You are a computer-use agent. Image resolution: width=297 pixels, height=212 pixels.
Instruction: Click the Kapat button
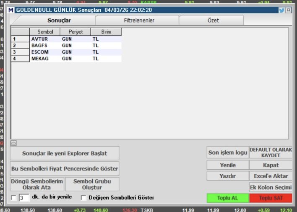coord(271,165)
